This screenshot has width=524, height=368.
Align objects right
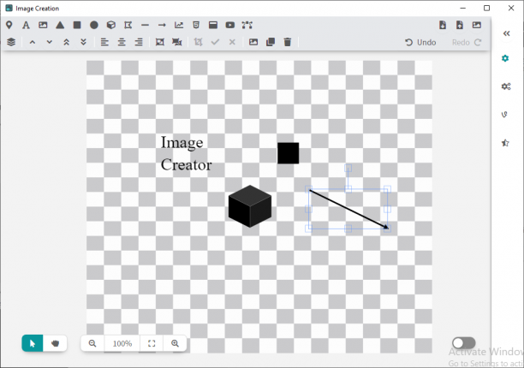pos(139,42)
